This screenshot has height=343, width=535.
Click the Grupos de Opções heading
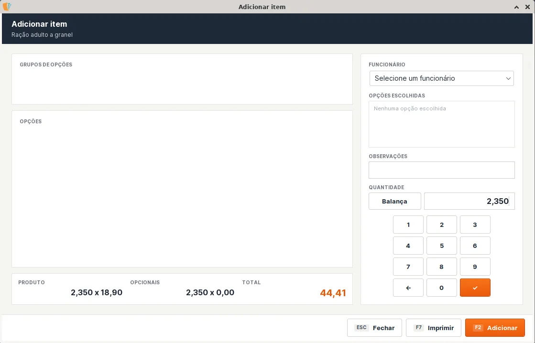[x=46, y=64]
